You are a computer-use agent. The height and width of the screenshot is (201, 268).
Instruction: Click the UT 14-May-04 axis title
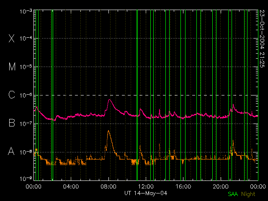146,193
